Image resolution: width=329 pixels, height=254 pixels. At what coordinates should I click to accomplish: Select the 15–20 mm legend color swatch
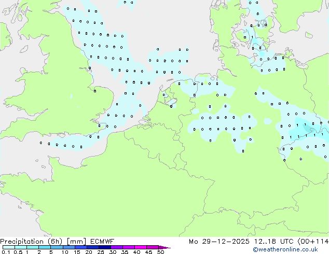pyautogui.click(x=80, y=247)
